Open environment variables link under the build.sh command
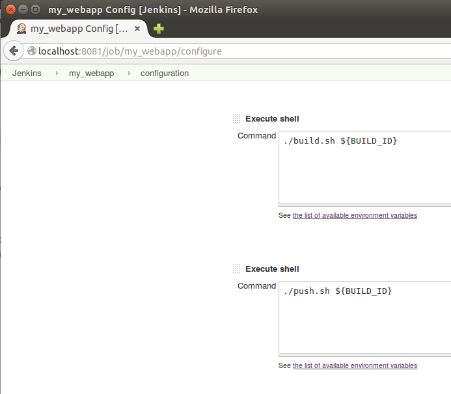 point(355,216)
